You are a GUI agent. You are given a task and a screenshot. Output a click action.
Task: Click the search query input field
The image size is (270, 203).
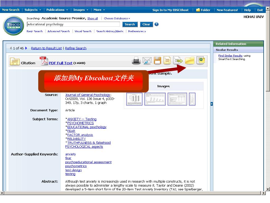point(73,24)
